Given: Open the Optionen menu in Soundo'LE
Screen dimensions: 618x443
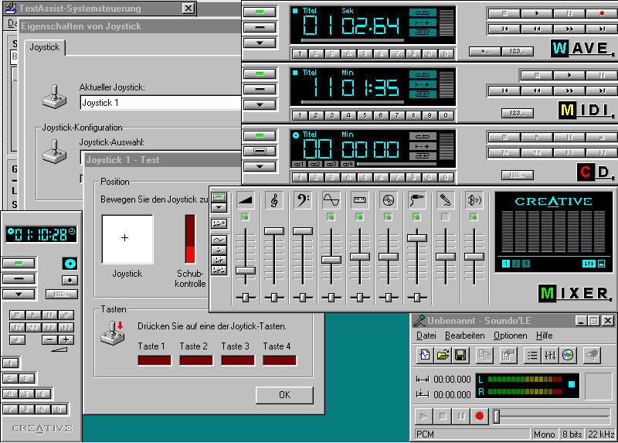Looking at the screenshot, I should pos(510,336).
